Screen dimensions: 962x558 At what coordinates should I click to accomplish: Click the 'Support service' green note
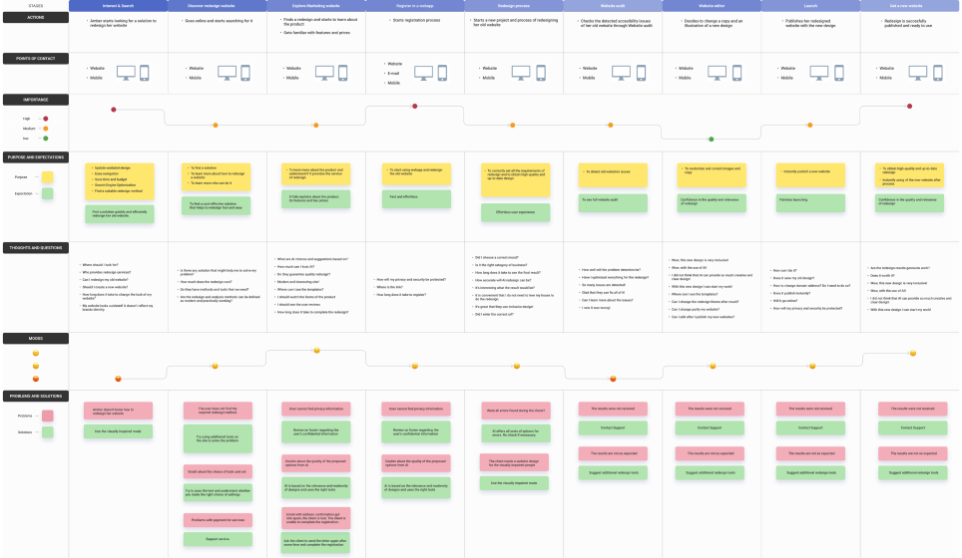pyautogui.click(x=218, y=539)
